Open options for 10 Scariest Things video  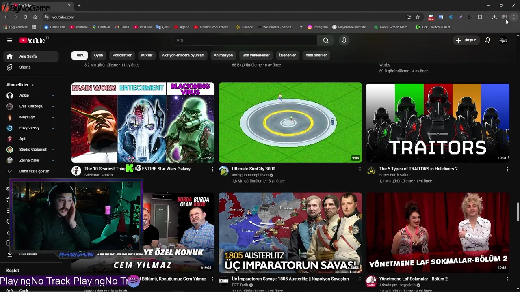212,169
